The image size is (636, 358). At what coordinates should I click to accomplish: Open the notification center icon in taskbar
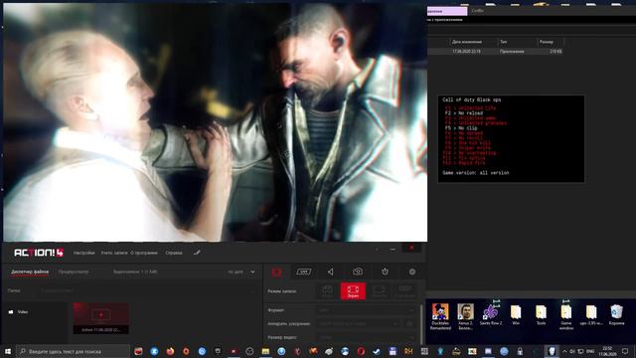point(625,351)
